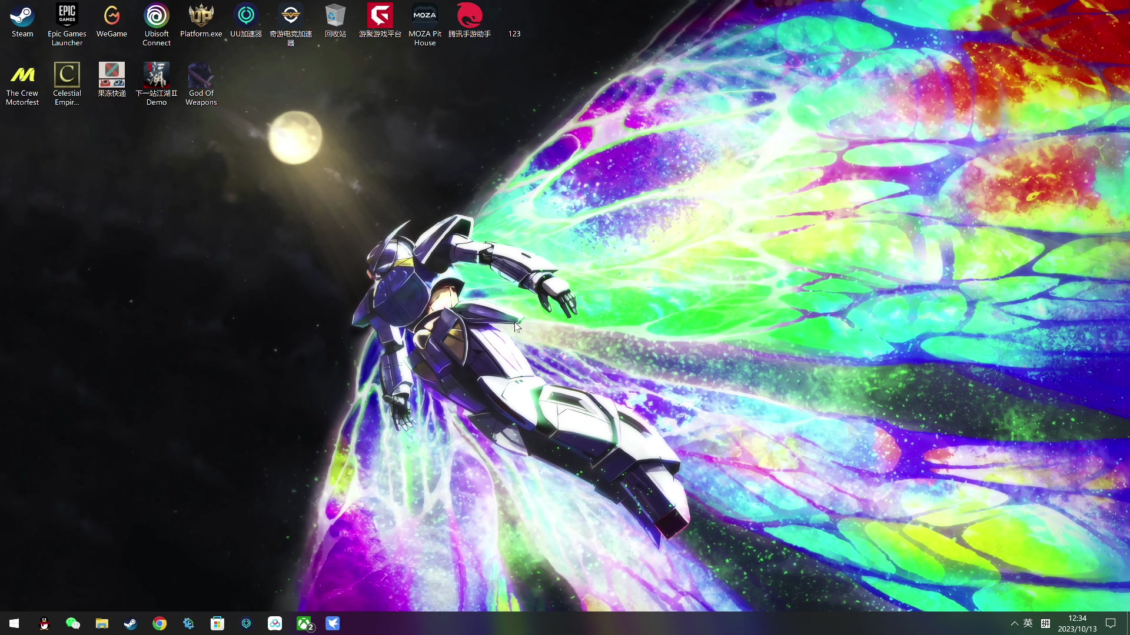The image size is (1130, 635).
Task: Toggle the 拼 IME mode indicator
Action: (1045, 623)
